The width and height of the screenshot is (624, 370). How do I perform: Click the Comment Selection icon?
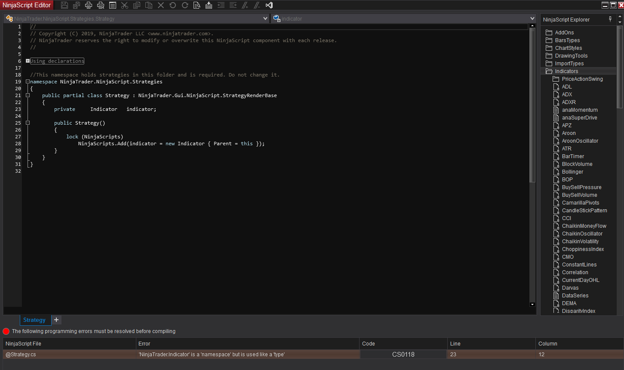coord(245,5)
